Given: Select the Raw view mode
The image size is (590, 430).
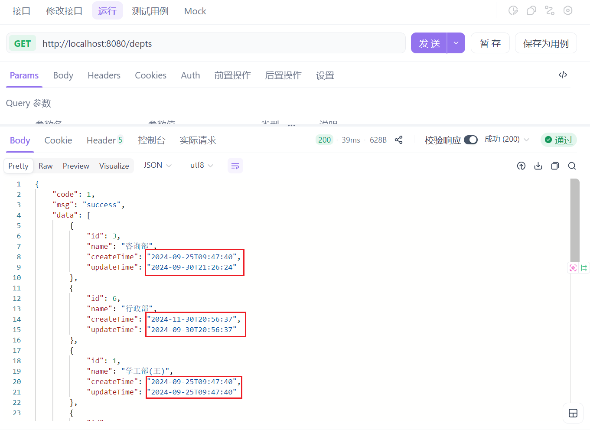Looking at the screenshot, I should pos(46,166).
